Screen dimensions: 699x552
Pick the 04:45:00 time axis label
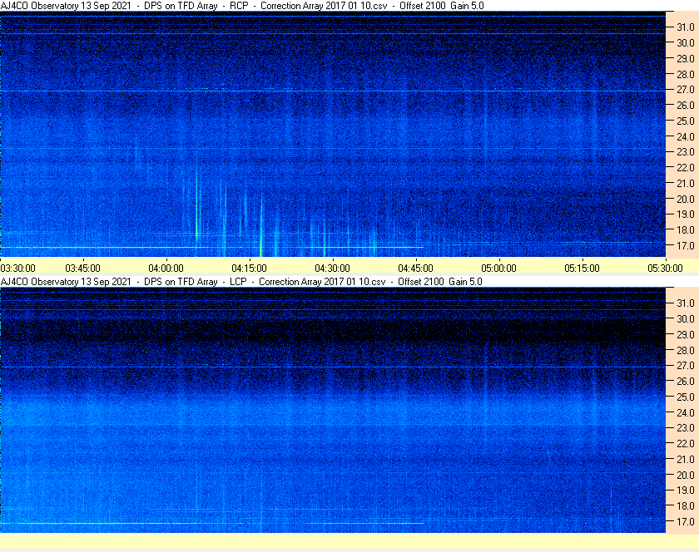pos(415,269)
